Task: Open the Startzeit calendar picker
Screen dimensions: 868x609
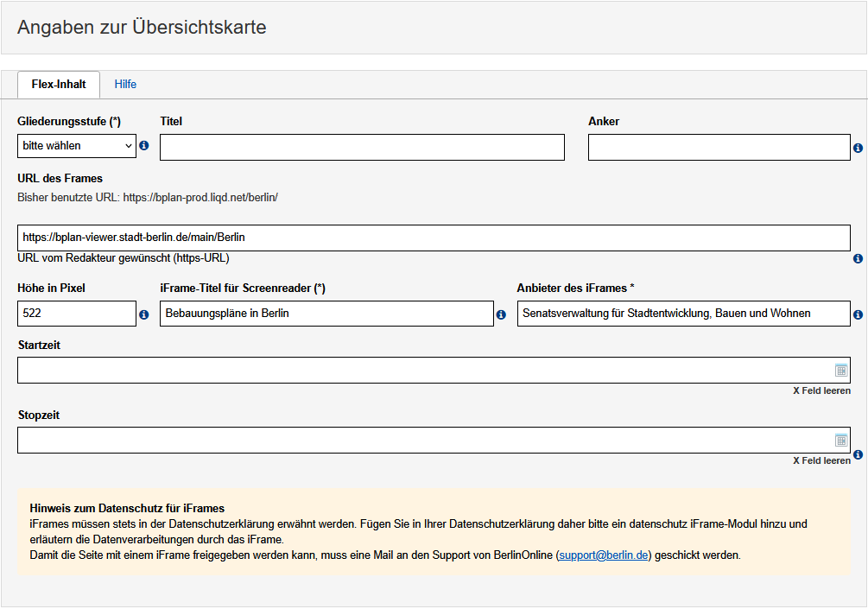Action: click(841, 371)
